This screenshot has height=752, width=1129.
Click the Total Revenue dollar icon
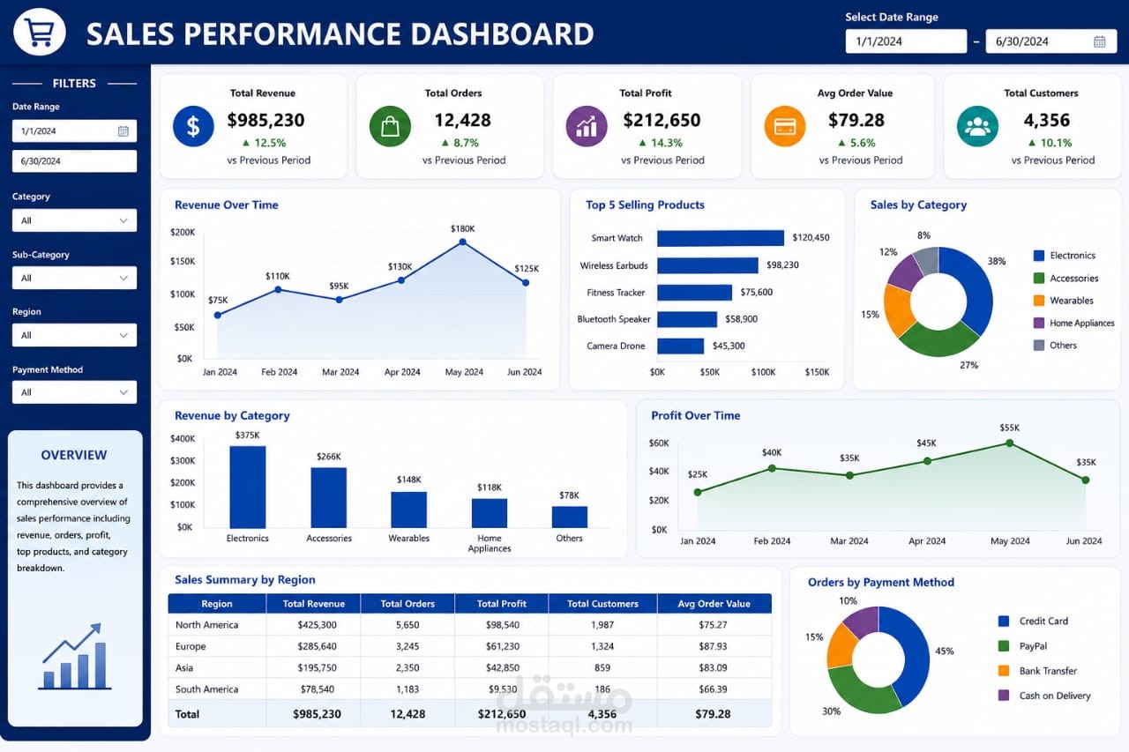(193, 126)
